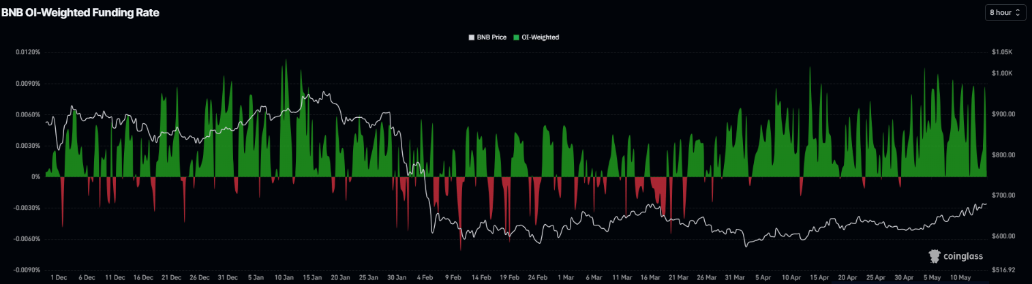This screenshot has height=284, width=1032.
Task: Click the $800.00 price axis label
Action: (1005, 155)
